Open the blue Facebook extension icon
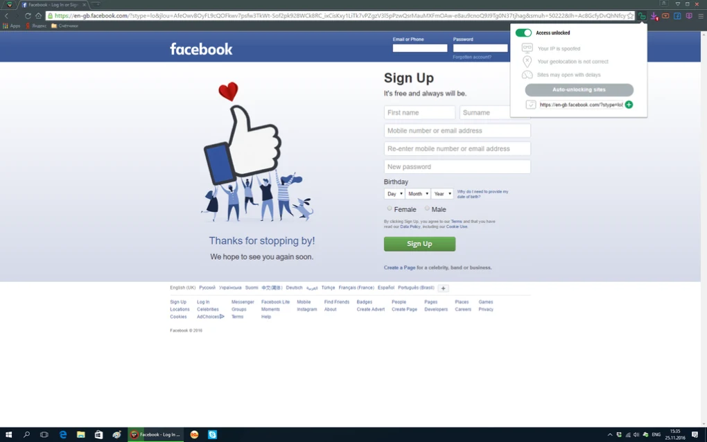 pos(677,15)
